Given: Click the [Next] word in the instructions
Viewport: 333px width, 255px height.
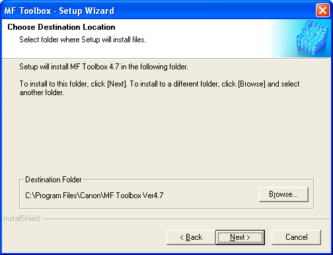Looking at the screenshot, I should click(117, 84).
